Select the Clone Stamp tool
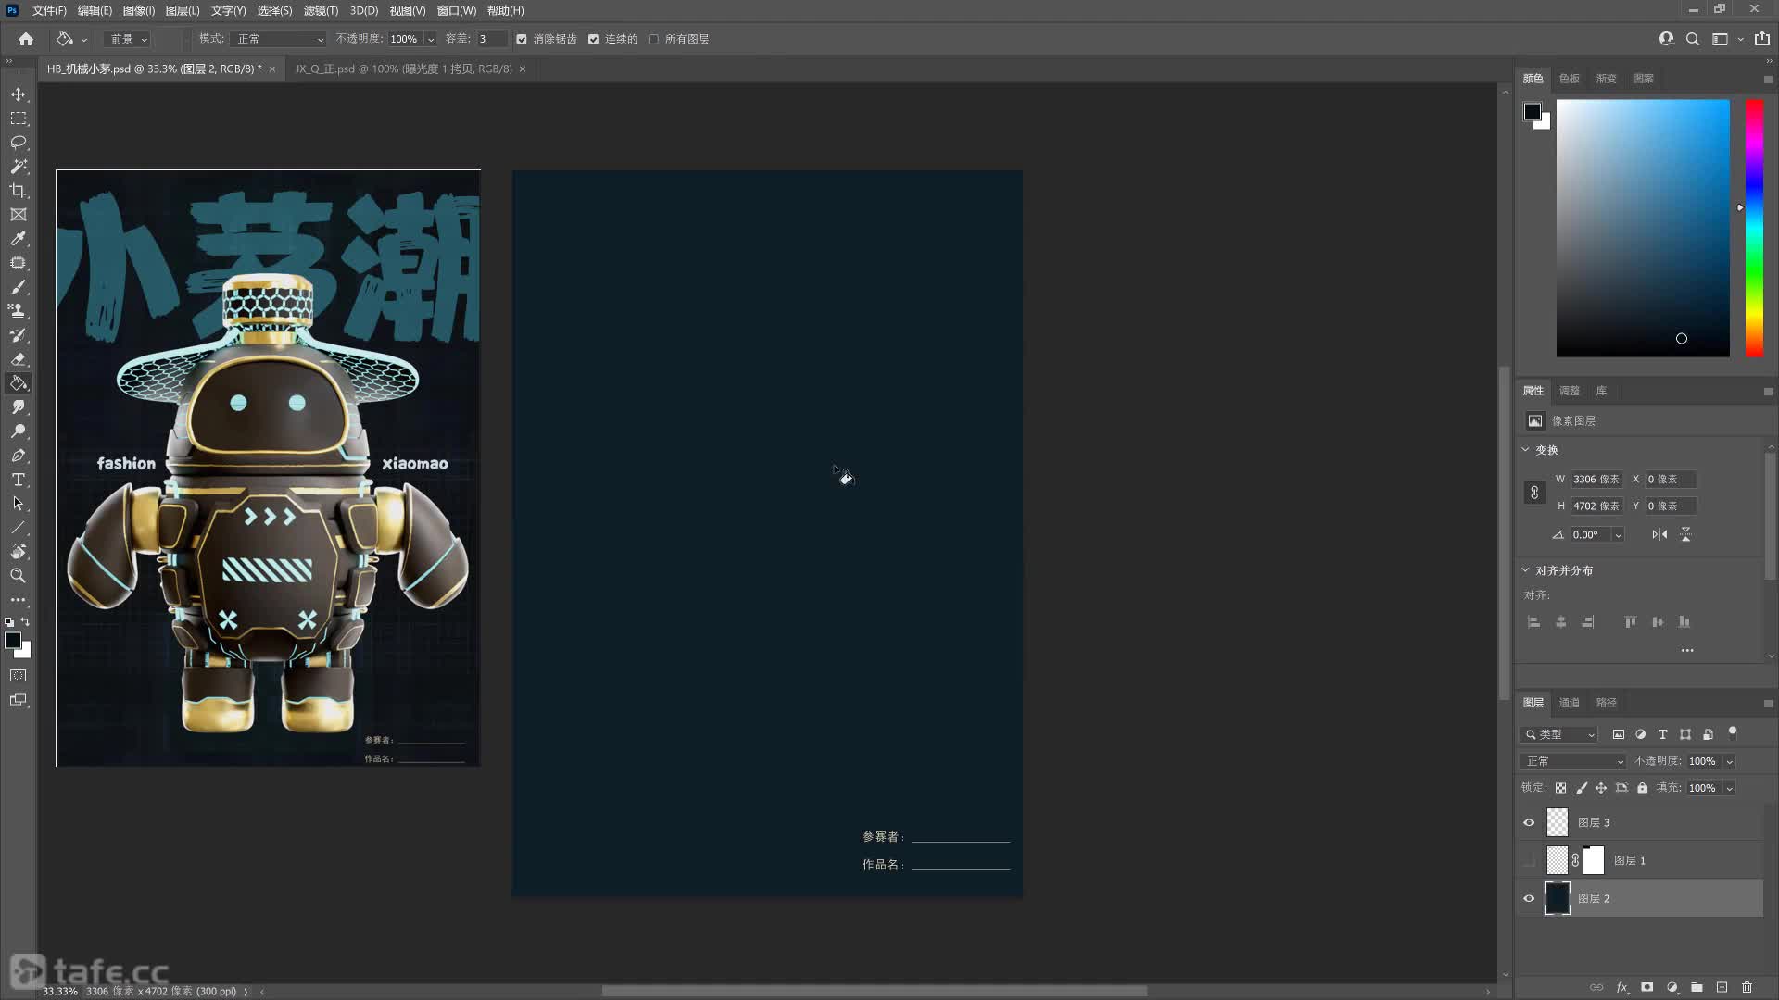This screenshot has height=1000, width=1779. tap(19, 311)
